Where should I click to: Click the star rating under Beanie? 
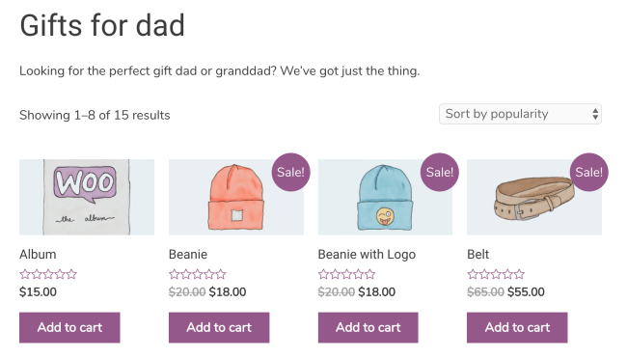[198, 274]
